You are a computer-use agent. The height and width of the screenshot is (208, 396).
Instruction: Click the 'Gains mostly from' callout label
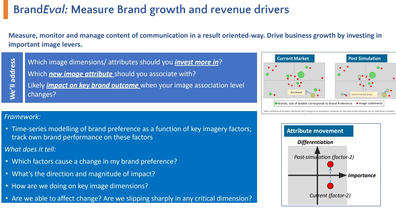coord(364,94)
